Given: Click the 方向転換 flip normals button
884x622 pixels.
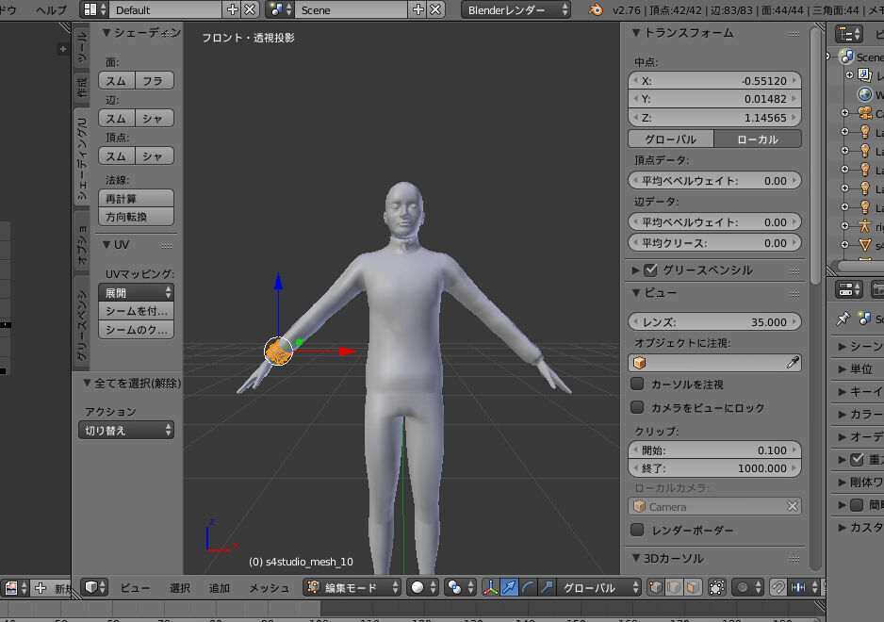Looking at the screenshot, I should point(136,217).
